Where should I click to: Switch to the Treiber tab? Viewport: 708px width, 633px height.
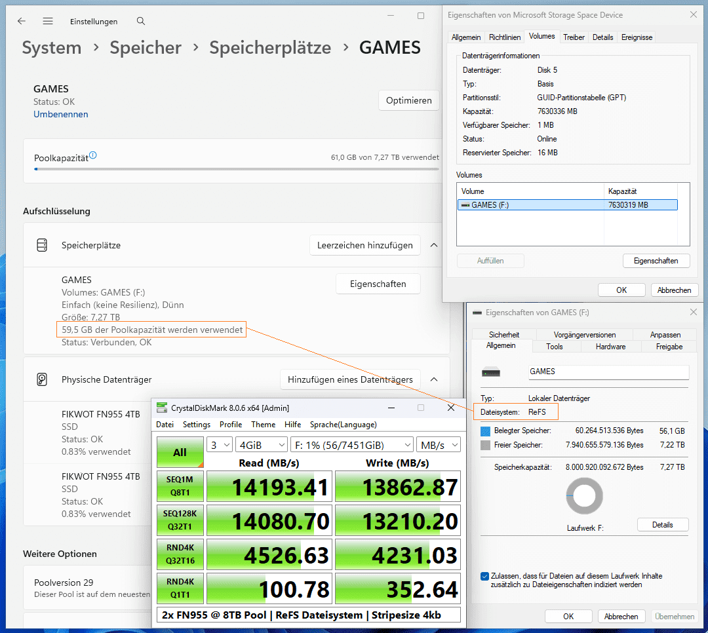(574, 37)
